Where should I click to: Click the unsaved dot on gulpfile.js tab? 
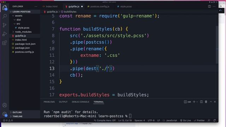(82, 6)
